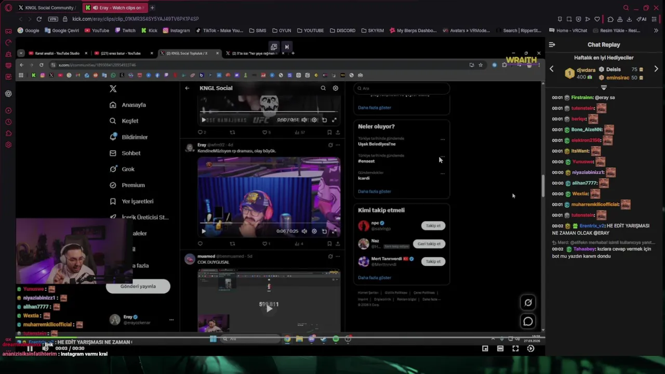Image resolution: width=665 pixels, height=374 pixels.
Task: Open the TikTok bookmark
Action: [219, 31]
